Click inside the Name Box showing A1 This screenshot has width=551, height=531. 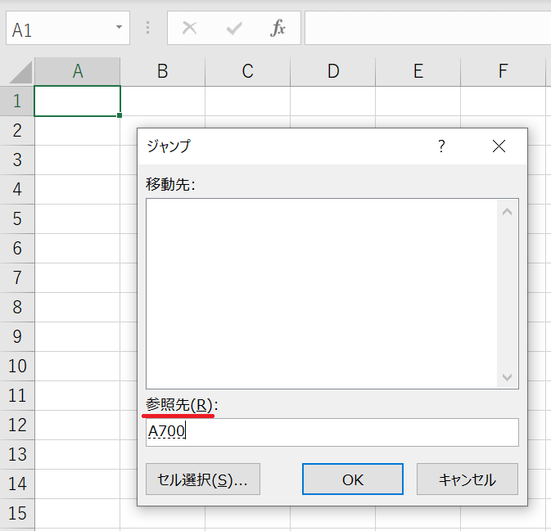tap(57, 29)
